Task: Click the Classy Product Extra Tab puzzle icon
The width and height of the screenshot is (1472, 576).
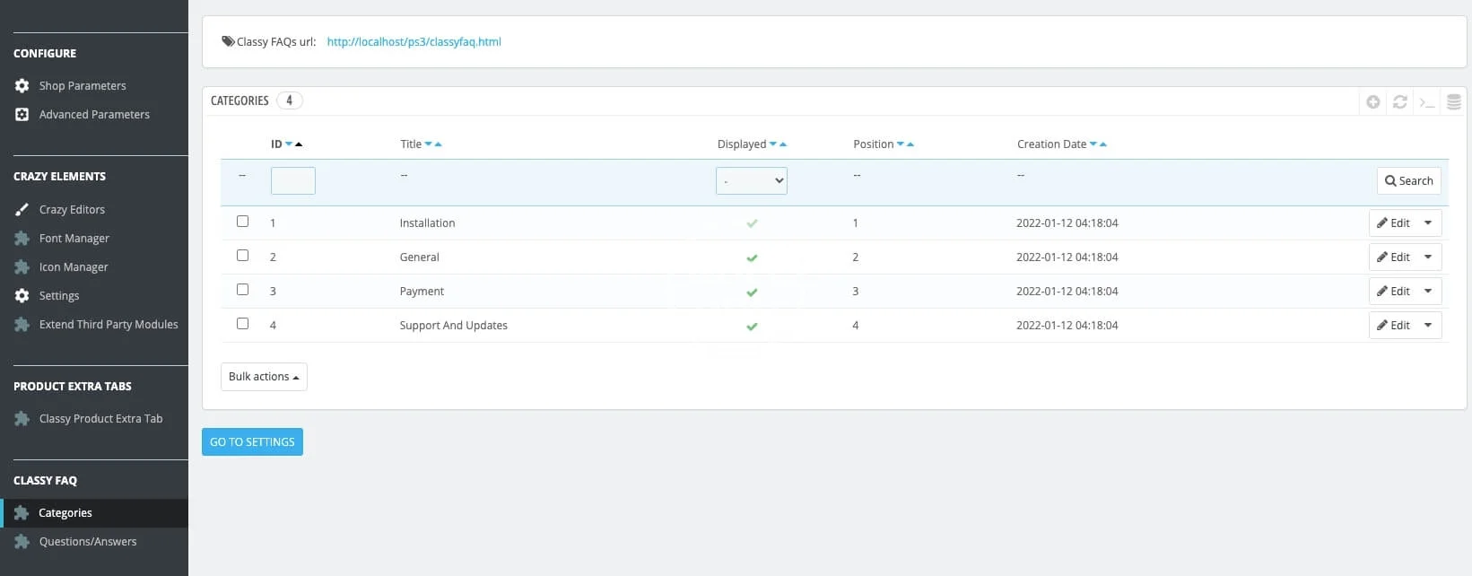Action: pos(22,418)
